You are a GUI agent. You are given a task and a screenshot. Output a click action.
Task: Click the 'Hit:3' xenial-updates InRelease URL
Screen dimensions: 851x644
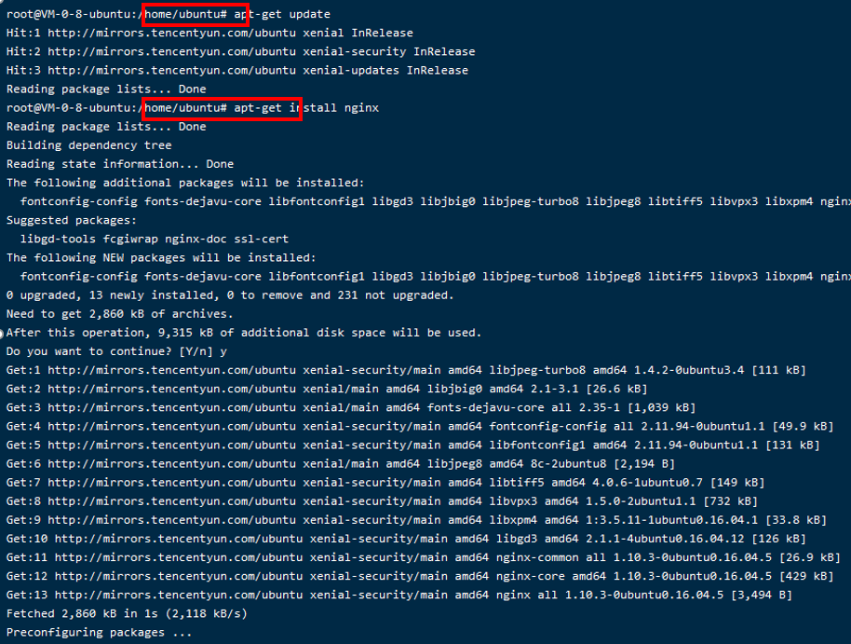[171, 70]
